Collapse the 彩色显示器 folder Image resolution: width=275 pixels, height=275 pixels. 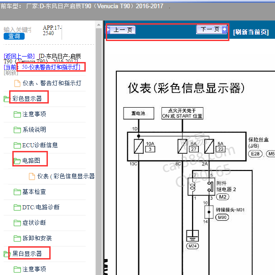(x=27, y=99)
